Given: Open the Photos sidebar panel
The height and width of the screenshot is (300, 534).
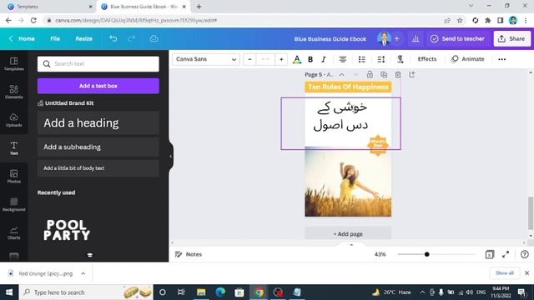Looking at the screenshot, I should coord(13,177).
